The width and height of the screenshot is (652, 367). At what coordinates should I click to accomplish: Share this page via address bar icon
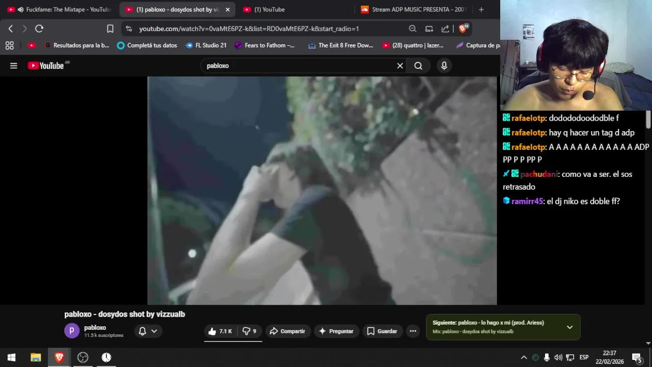pos(445,29)
